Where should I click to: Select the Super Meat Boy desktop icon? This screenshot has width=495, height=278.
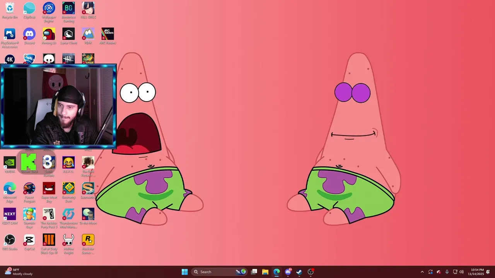pyautogui.click(x=49, y=193)
